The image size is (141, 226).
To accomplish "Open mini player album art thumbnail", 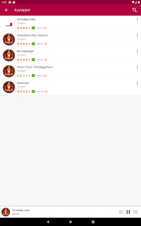I will click(x=6, y=212).
